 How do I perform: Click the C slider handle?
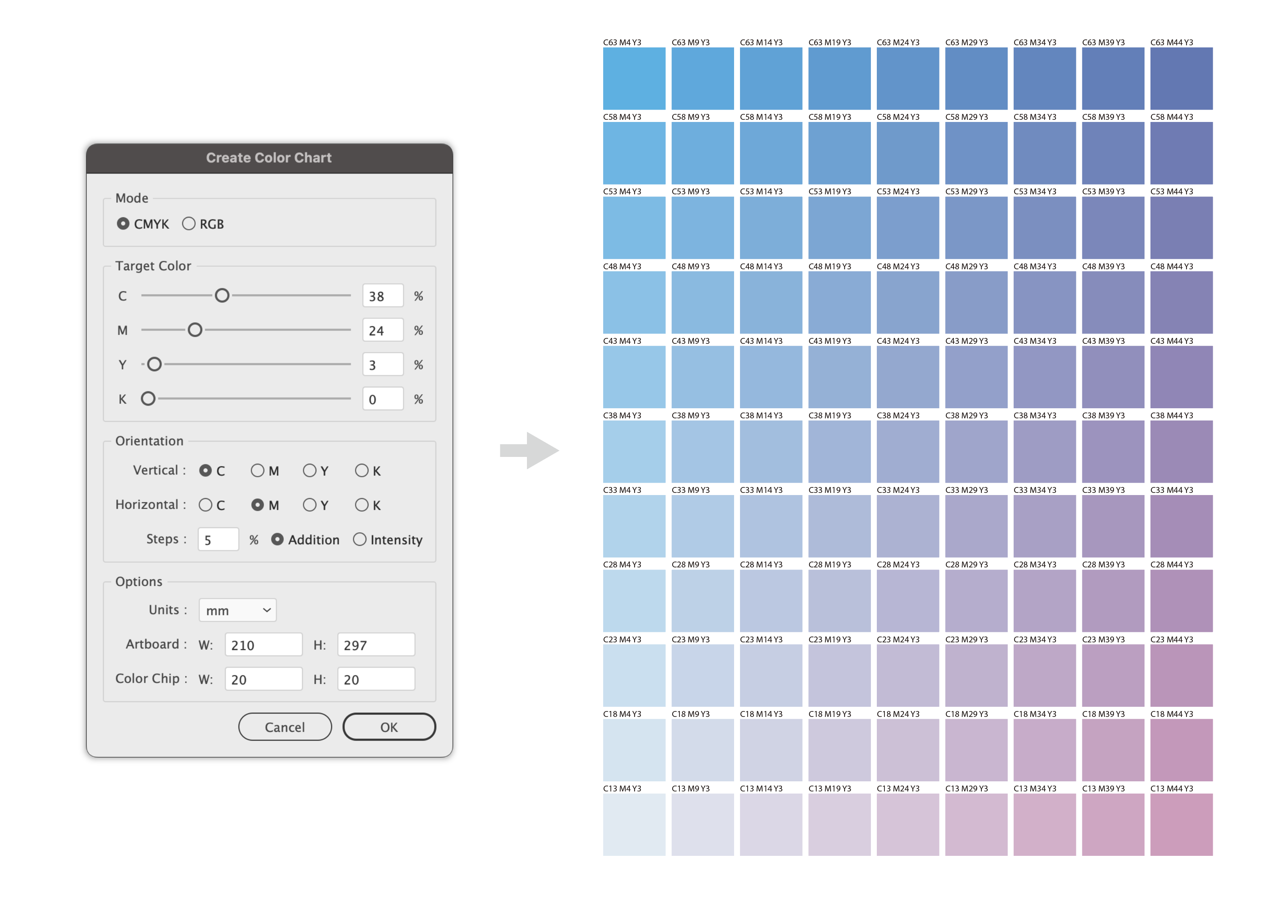click(x=222, y=296)
